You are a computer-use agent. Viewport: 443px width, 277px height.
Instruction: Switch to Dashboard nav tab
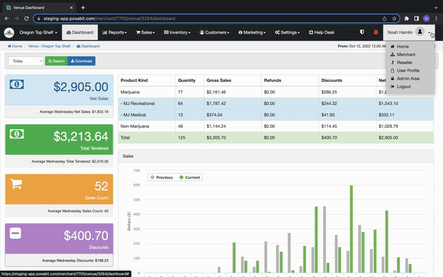(x=80, y=33)
